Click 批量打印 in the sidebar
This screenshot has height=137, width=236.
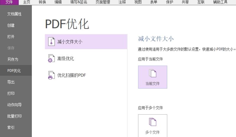point(14,116)
